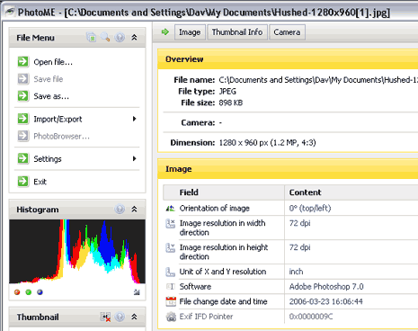Switch to the Thumbnail Info tab
The image size is (418, 331).
[x=237, y=32]
